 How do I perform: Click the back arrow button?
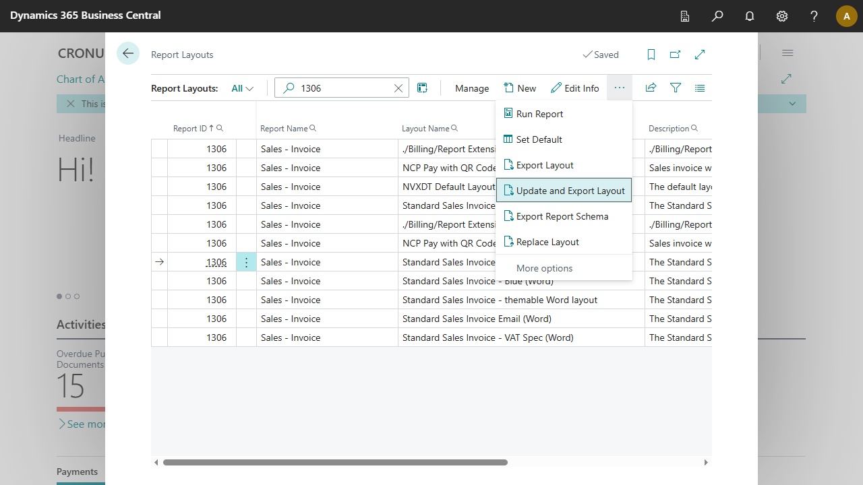point(128,54)
